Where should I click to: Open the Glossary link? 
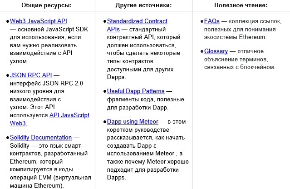pos(216,51)
